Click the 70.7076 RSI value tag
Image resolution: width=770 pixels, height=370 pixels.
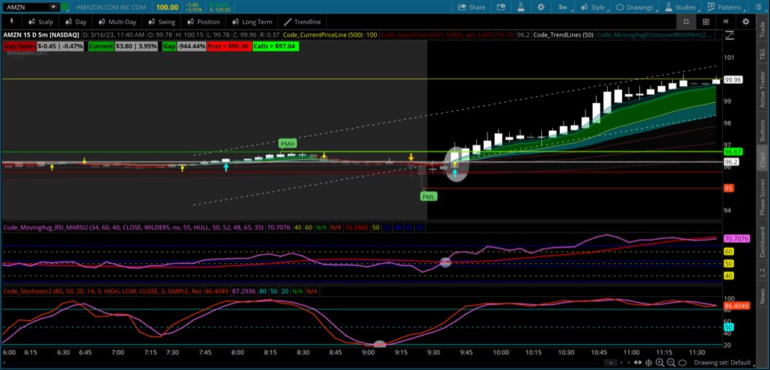pyautogui.click(x=736, y=238)
